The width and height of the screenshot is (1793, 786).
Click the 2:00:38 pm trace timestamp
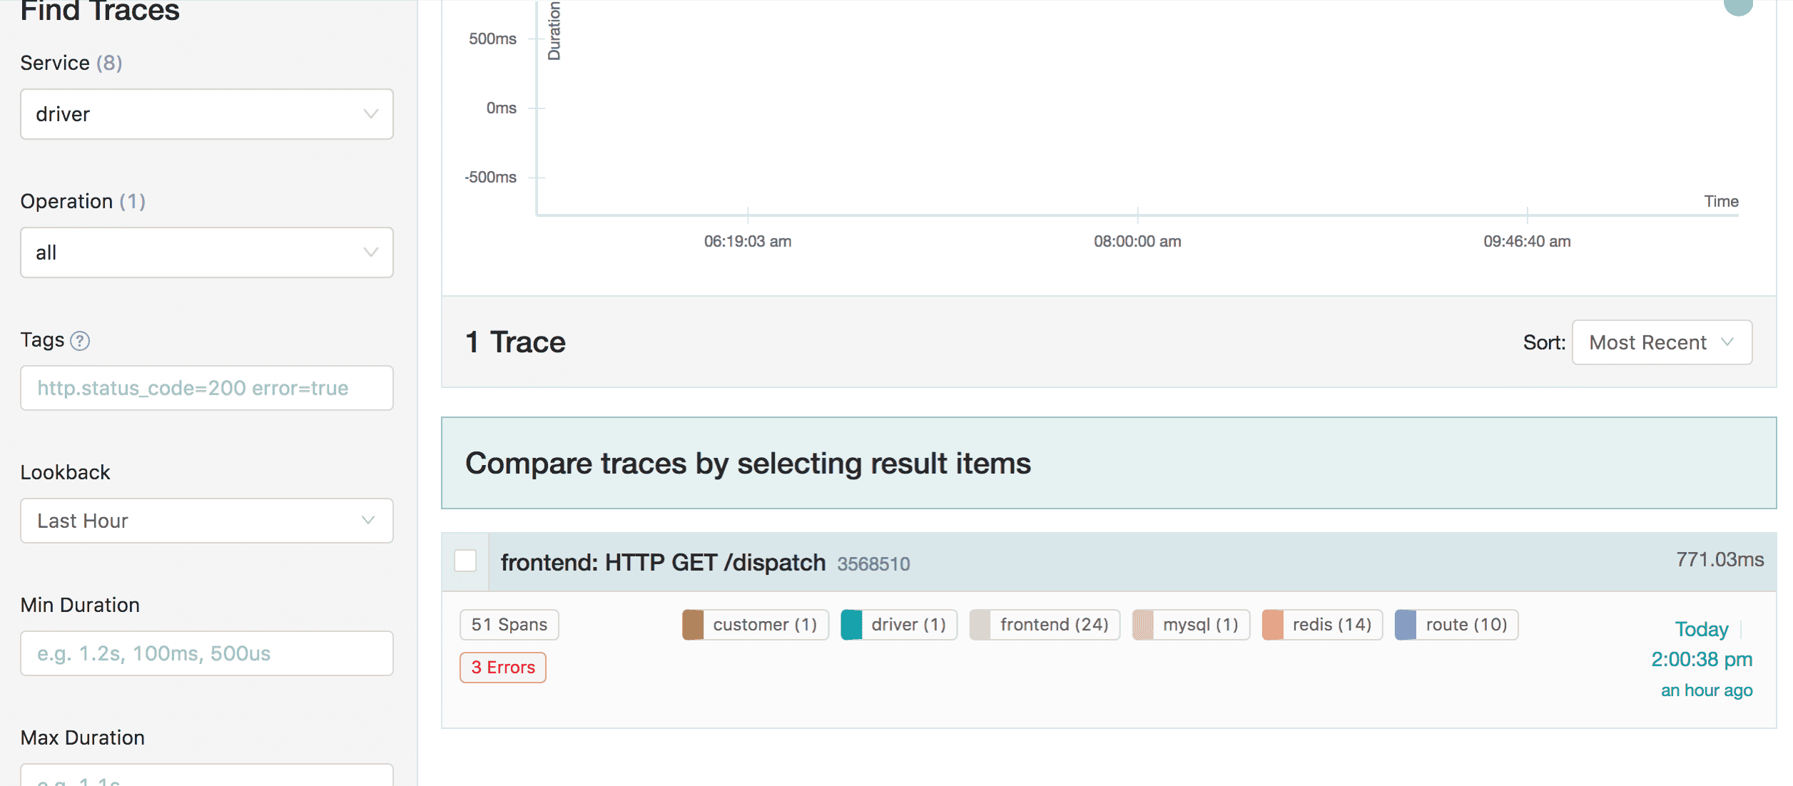tap(1701, 659)
